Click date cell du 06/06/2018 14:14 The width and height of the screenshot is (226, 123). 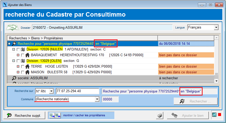coord(186,44)
